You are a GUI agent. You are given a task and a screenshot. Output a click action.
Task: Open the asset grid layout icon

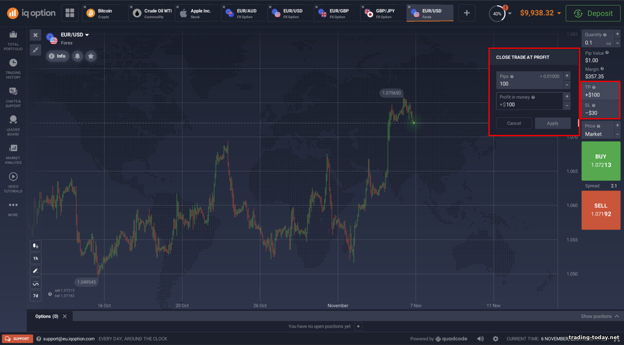[x=70, y=13]
